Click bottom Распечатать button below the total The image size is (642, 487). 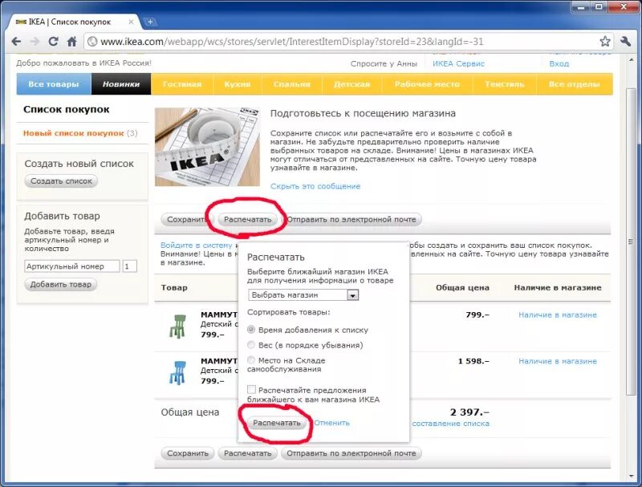248,453
